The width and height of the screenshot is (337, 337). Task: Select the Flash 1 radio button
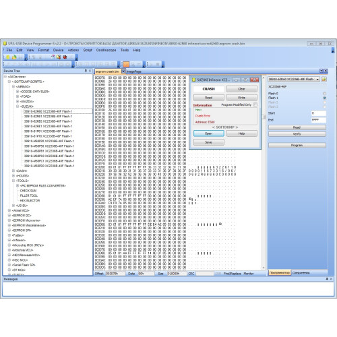click(x=324, y=98)
